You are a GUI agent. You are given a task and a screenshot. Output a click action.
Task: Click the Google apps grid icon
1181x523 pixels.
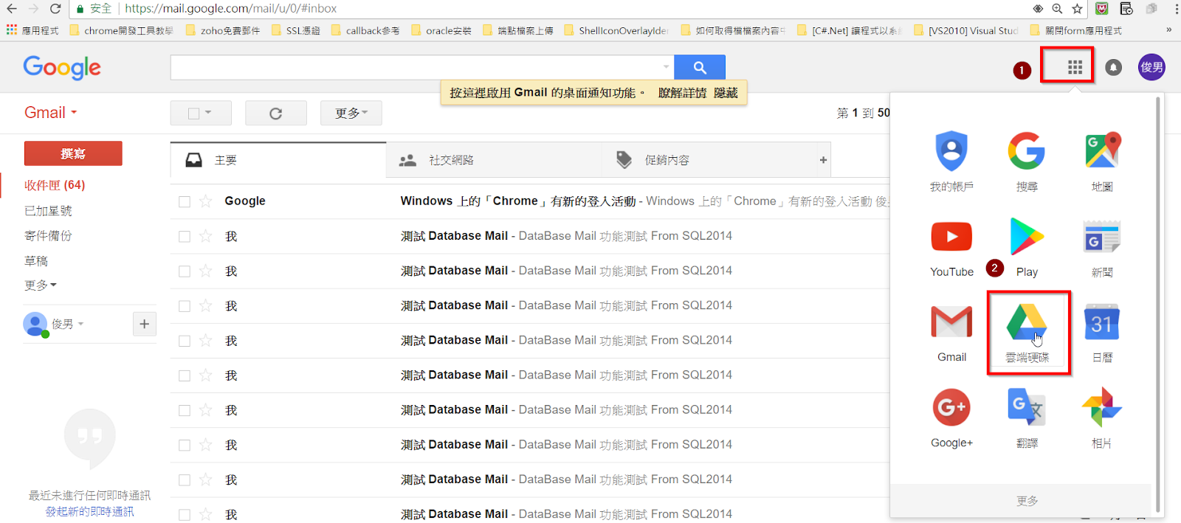pos(1075,68)
